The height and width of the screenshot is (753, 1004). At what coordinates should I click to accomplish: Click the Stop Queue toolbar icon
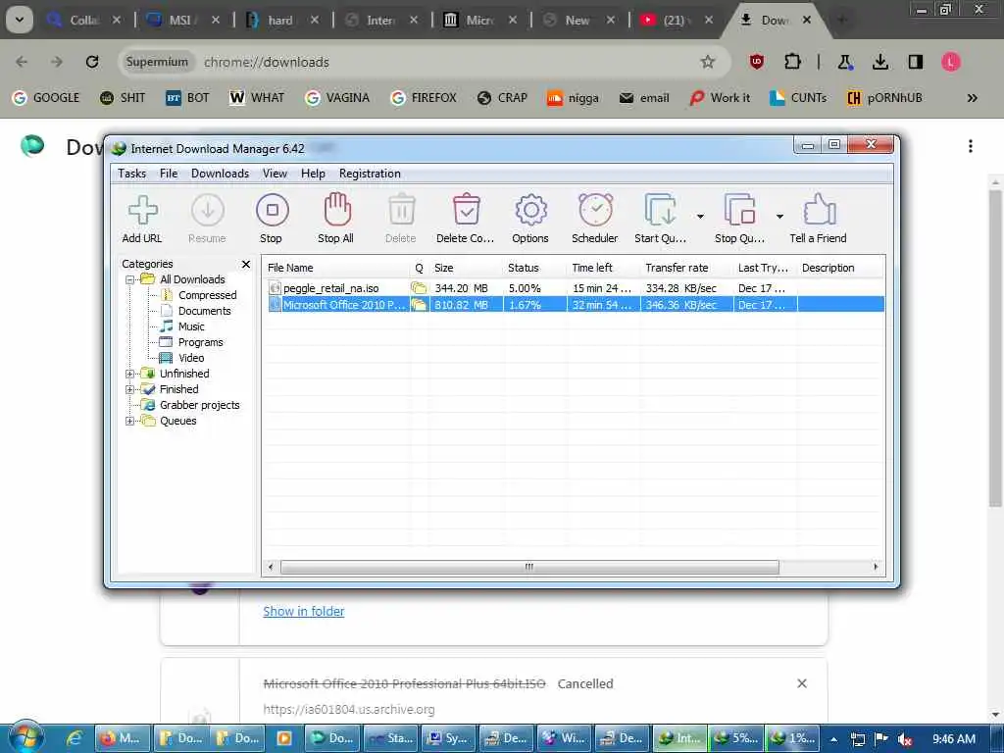click(x=739, y=210)
